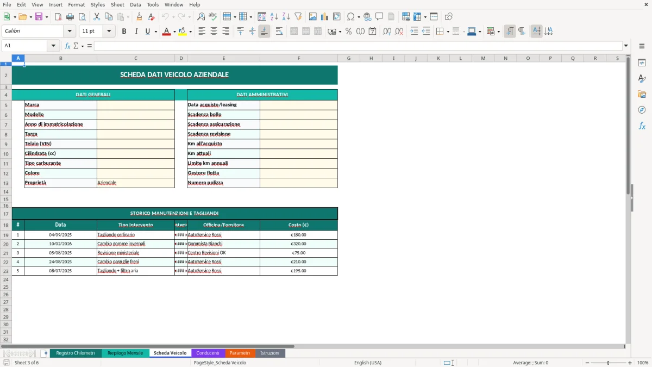
Task: Toggle Wrap Text button
Action: 279,32
